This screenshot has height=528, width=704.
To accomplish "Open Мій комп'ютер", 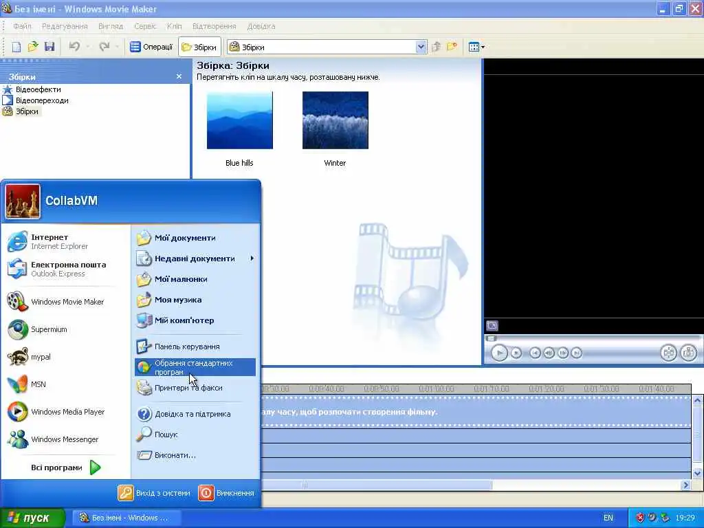I will (195, 320).
